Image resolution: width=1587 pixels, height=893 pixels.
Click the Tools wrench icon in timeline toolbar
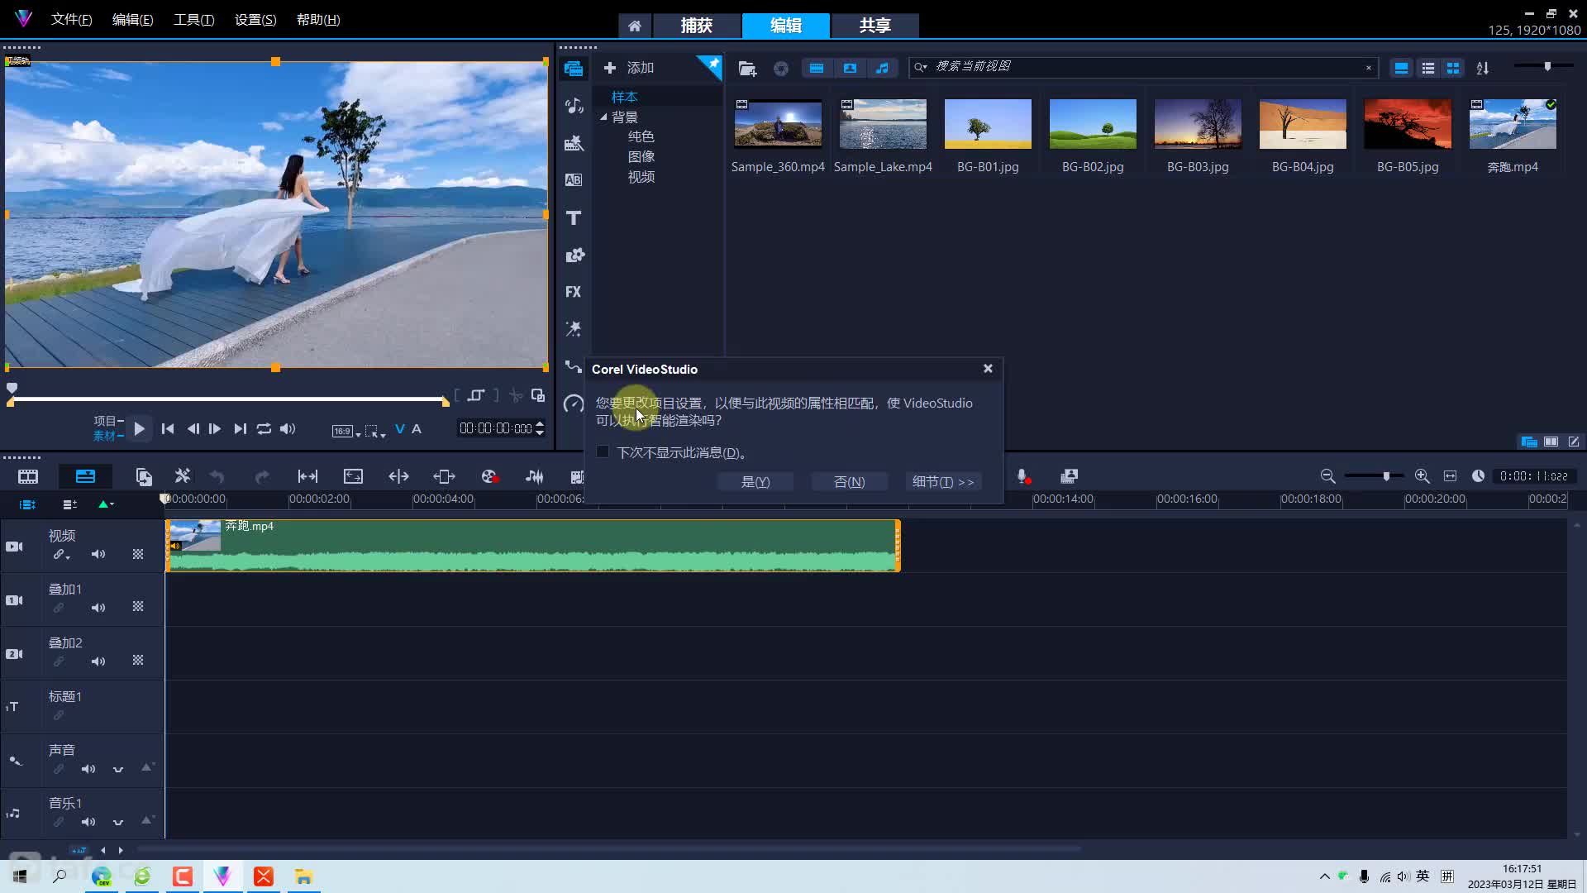[x=183, y=476]
